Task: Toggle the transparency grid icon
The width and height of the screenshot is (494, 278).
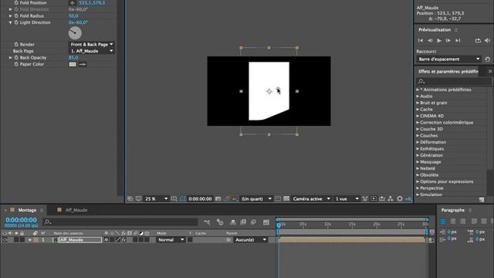Action: [x=286, y=199]
